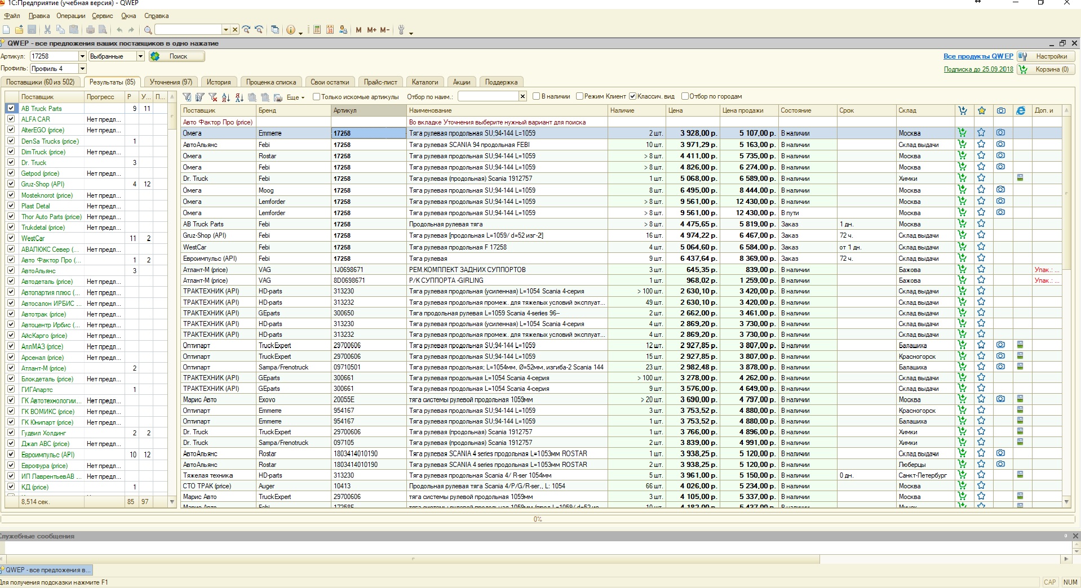The height and width of the screenshot is (588, 1081).
Task: Open info icon for Dr. Truck Febi row
Action: point(1020,177)
